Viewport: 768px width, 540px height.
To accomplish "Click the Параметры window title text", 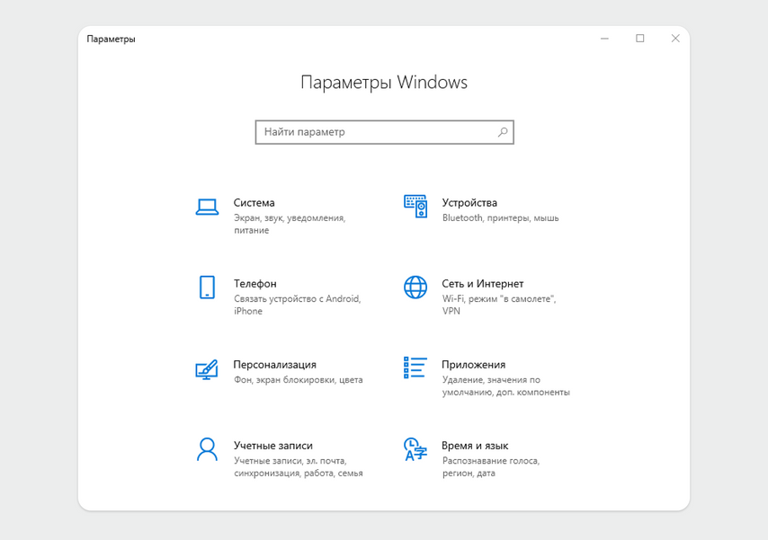I will point(112,40).
